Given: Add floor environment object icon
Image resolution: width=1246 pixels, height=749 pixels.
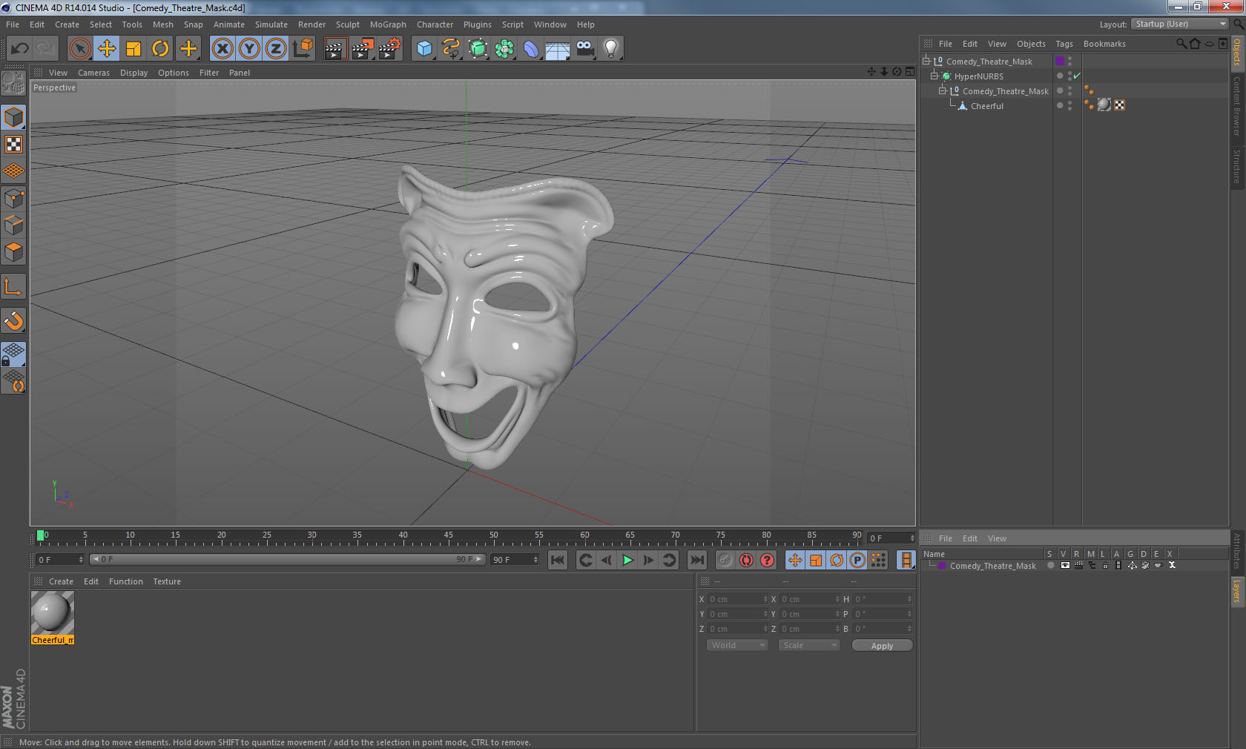Looking at the screenshot, I should point(558,49).
